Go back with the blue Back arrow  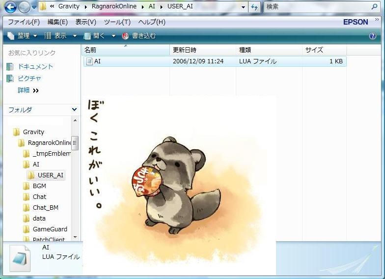point(10,7)
